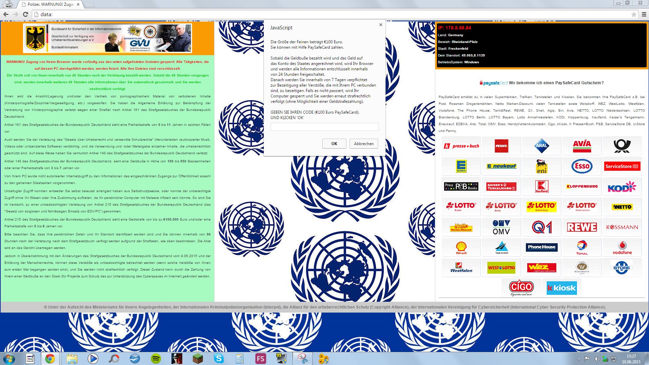Screen dimensions: 649x365
Task: Click the LOTTO Niedersachsen logo
Action: (x=582, y=207)
